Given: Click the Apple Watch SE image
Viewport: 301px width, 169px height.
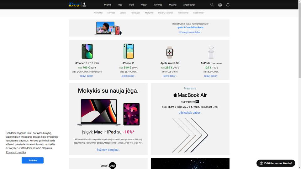Looking at the screenshot, I should tap(170, 52).
